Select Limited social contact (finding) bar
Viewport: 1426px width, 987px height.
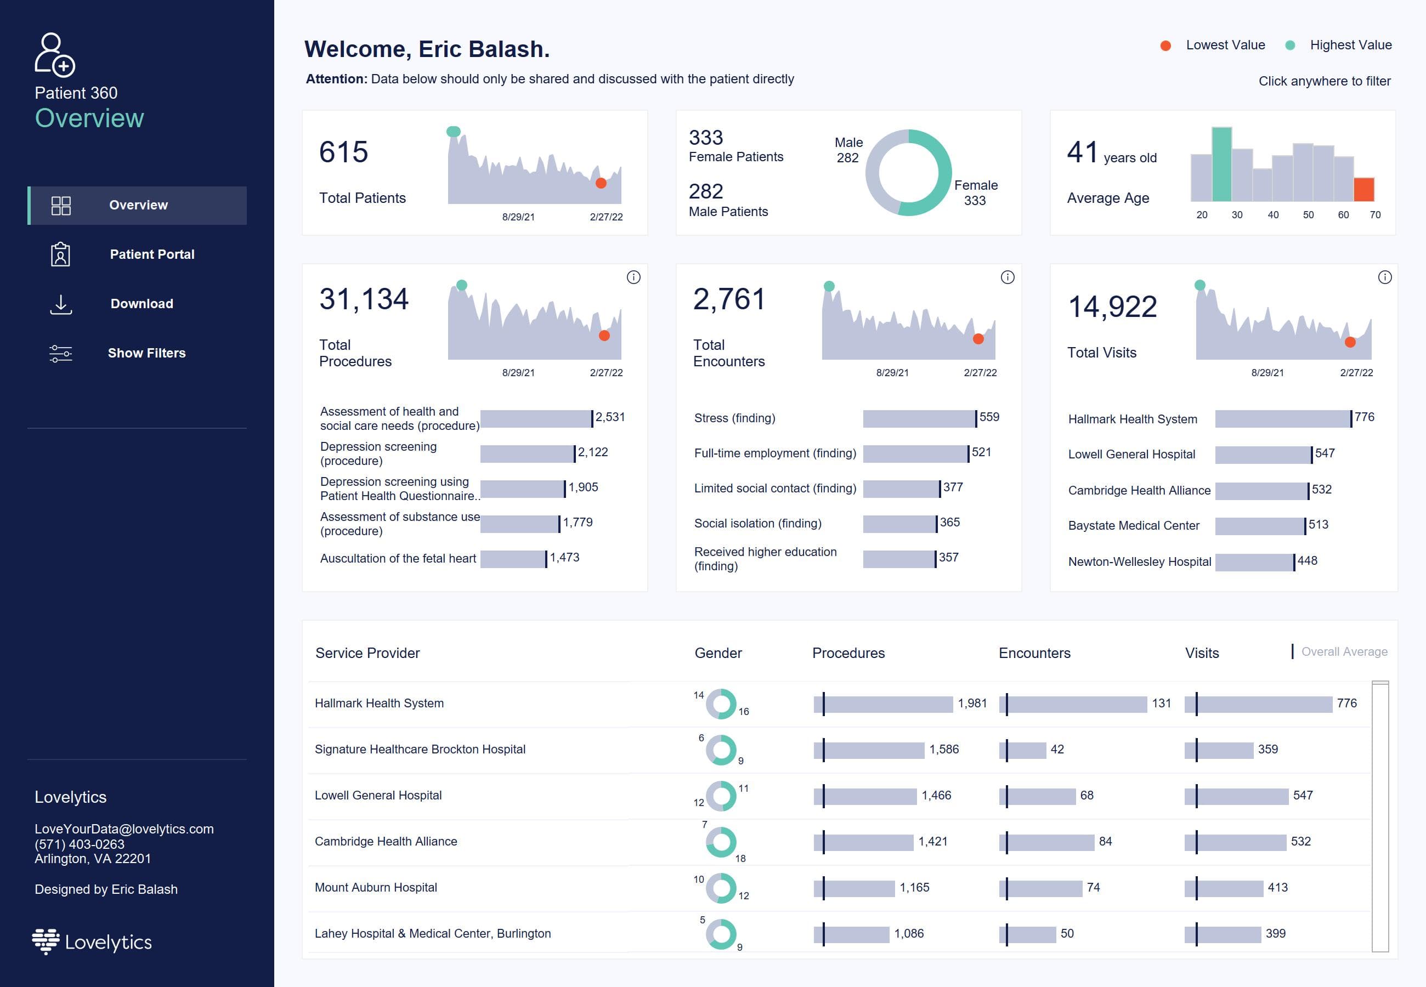pyautogui.click(x=901, y=489)
